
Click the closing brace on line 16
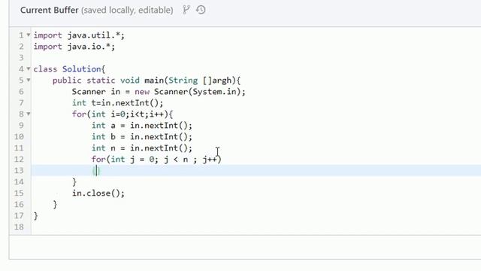[55, 205]
